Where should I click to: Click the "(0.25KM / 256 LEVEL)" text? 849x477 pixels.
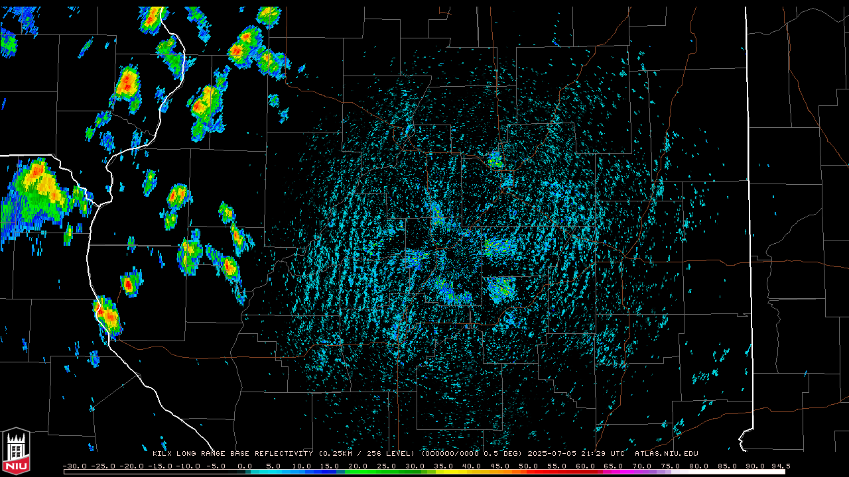point(367,454)
